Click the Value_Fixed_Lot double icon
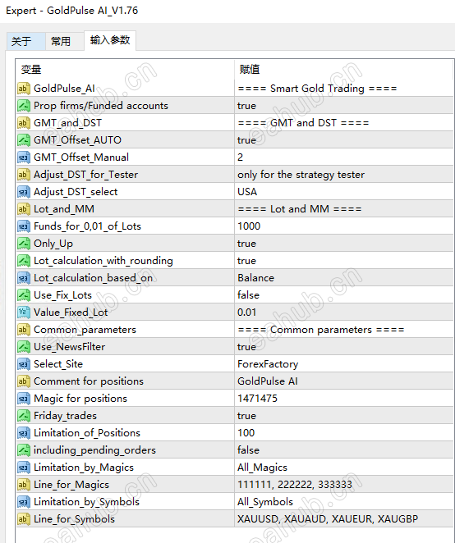 pos(24,313)
